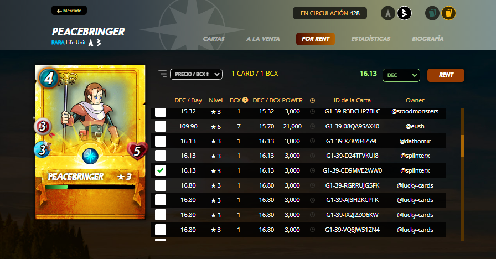This screenshot has height=259, width=496.
Task: Check the box for G1-39-XZKY847S9C
Action: click(x=161, y=141)
